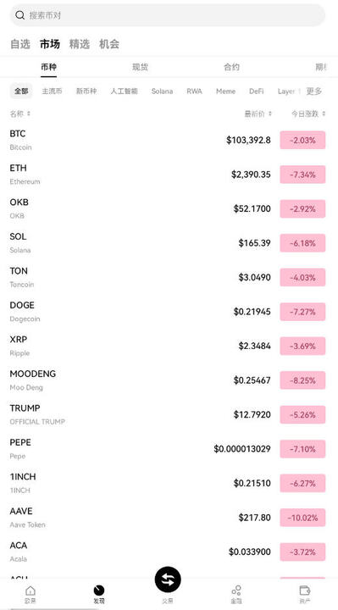Sort by latest price 最新价 arrows
The height and width of the screenshot is (610, 338).
tap(270, 114)
